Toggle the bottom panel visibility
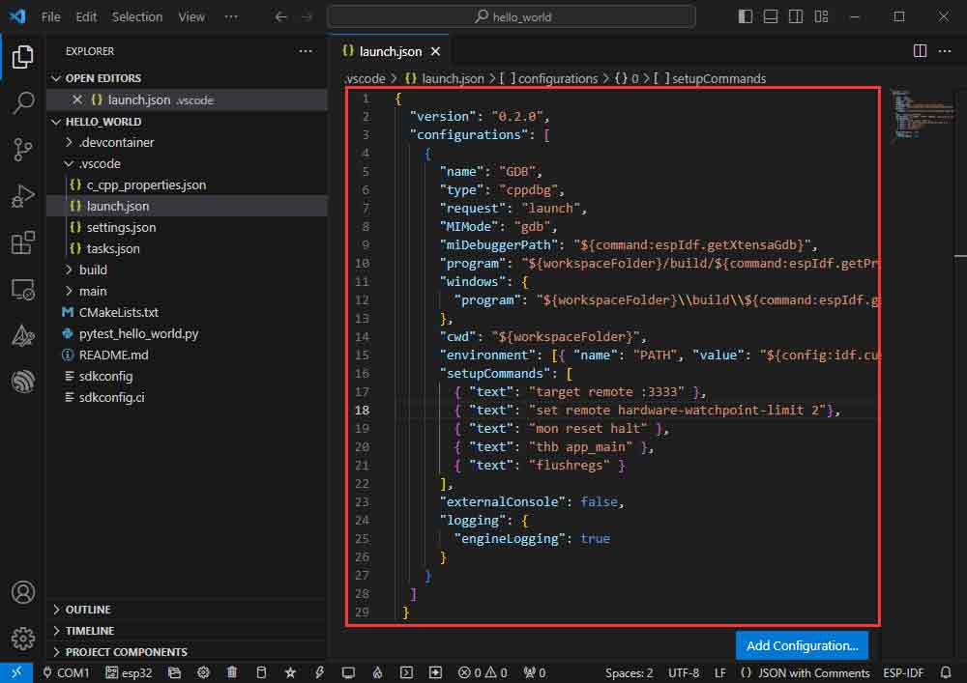967x683 pixels. point(771,16)
